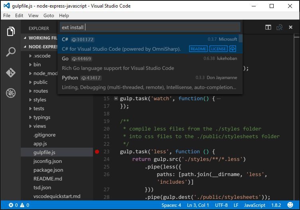
Task: Open the jsconfig.json file
Action: point(47,161)
